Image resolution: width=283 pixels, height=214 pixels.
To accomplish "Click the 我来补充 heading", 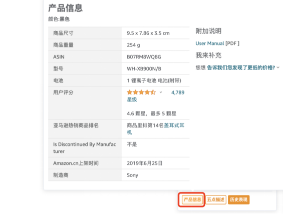I will [x=208, y=55].
